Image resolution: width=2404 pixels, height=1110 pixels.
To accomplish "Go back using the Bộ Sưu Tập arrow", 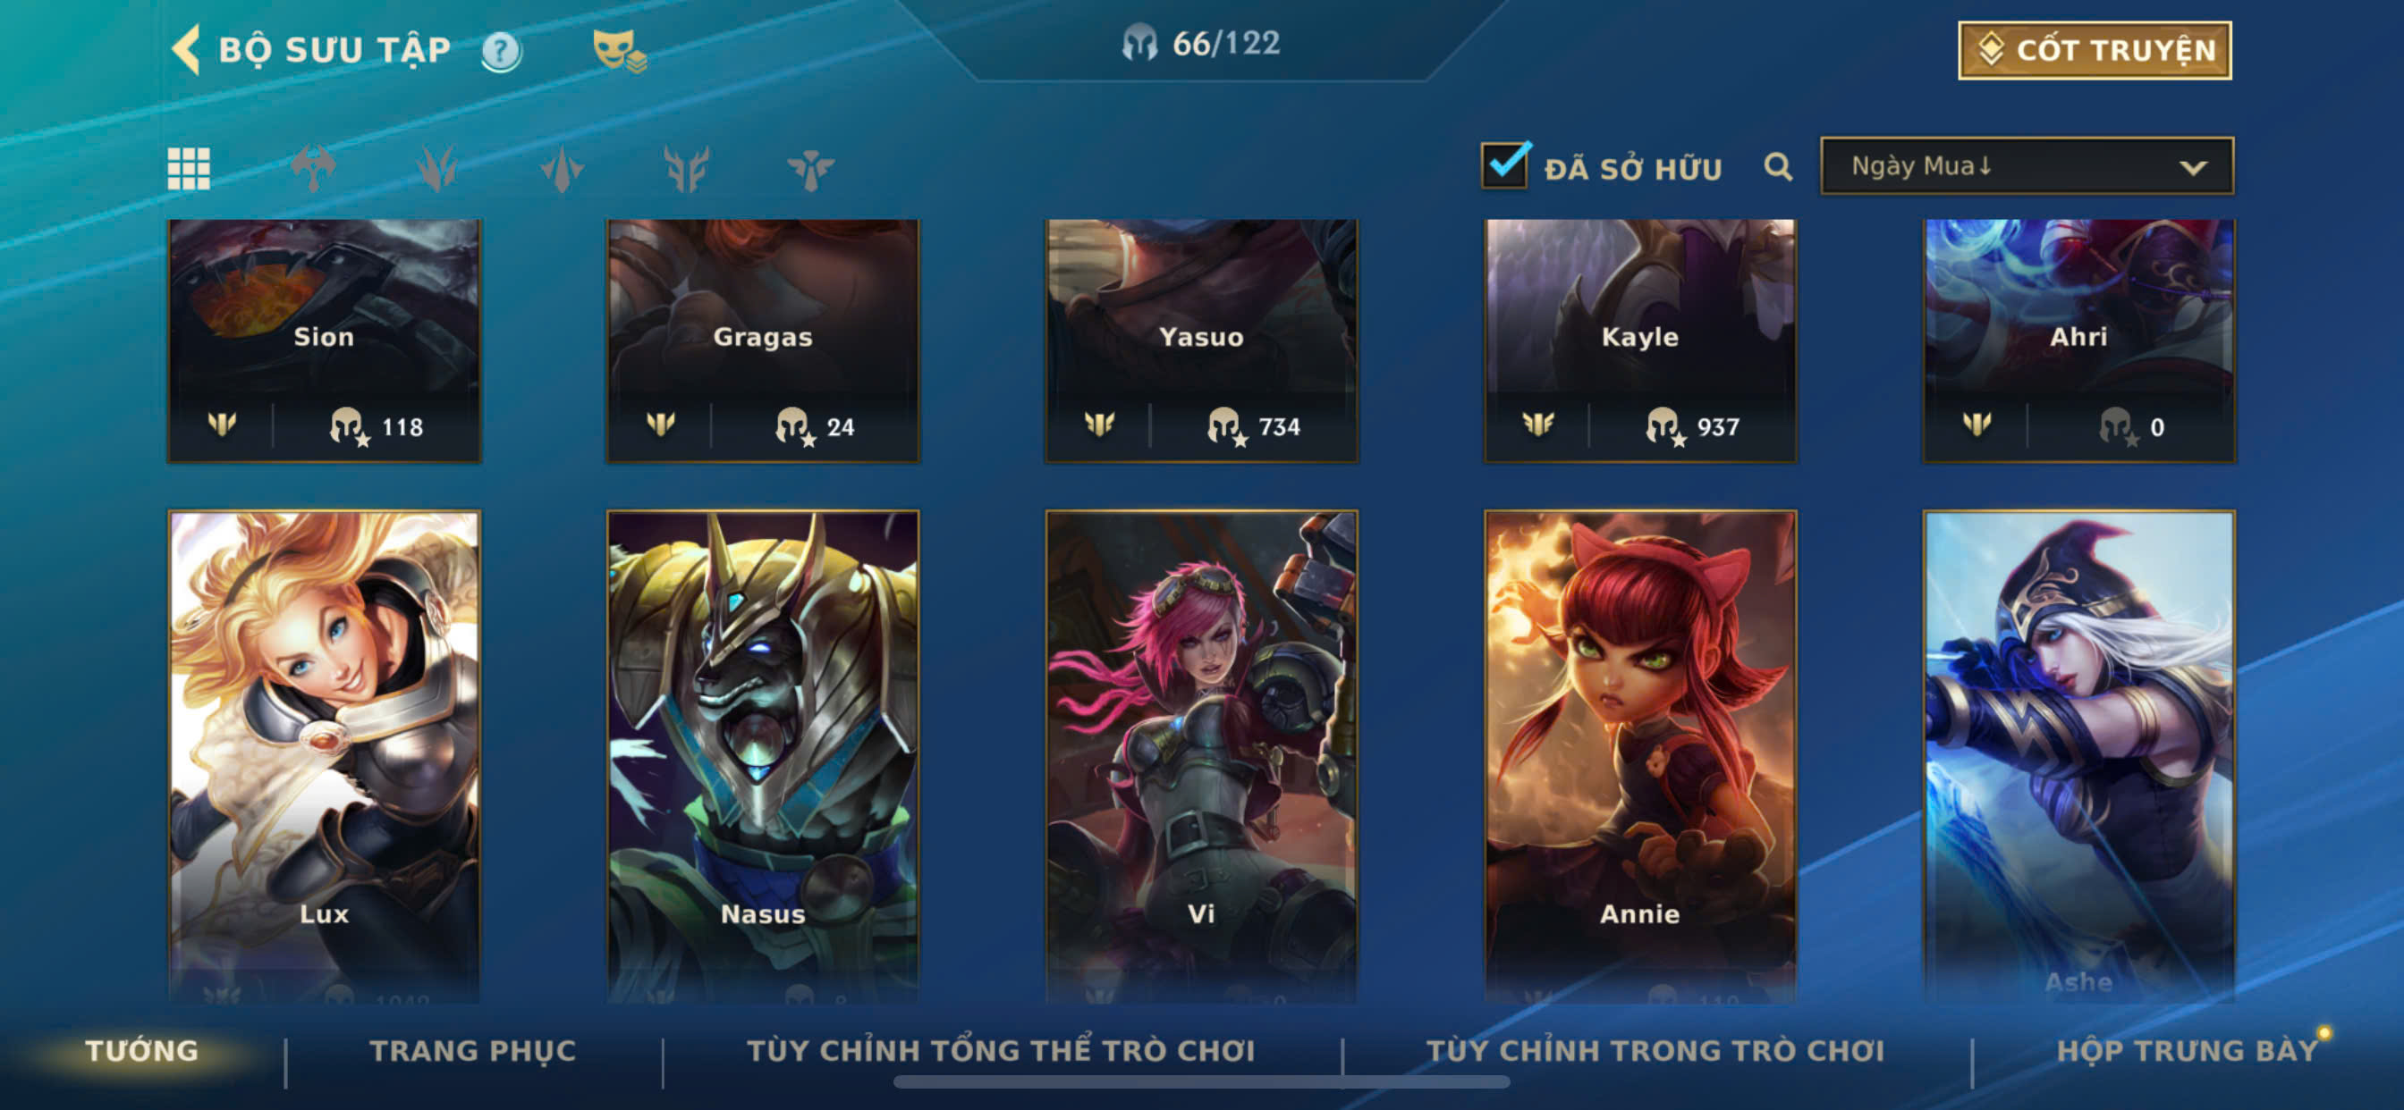I will point(187,49).
